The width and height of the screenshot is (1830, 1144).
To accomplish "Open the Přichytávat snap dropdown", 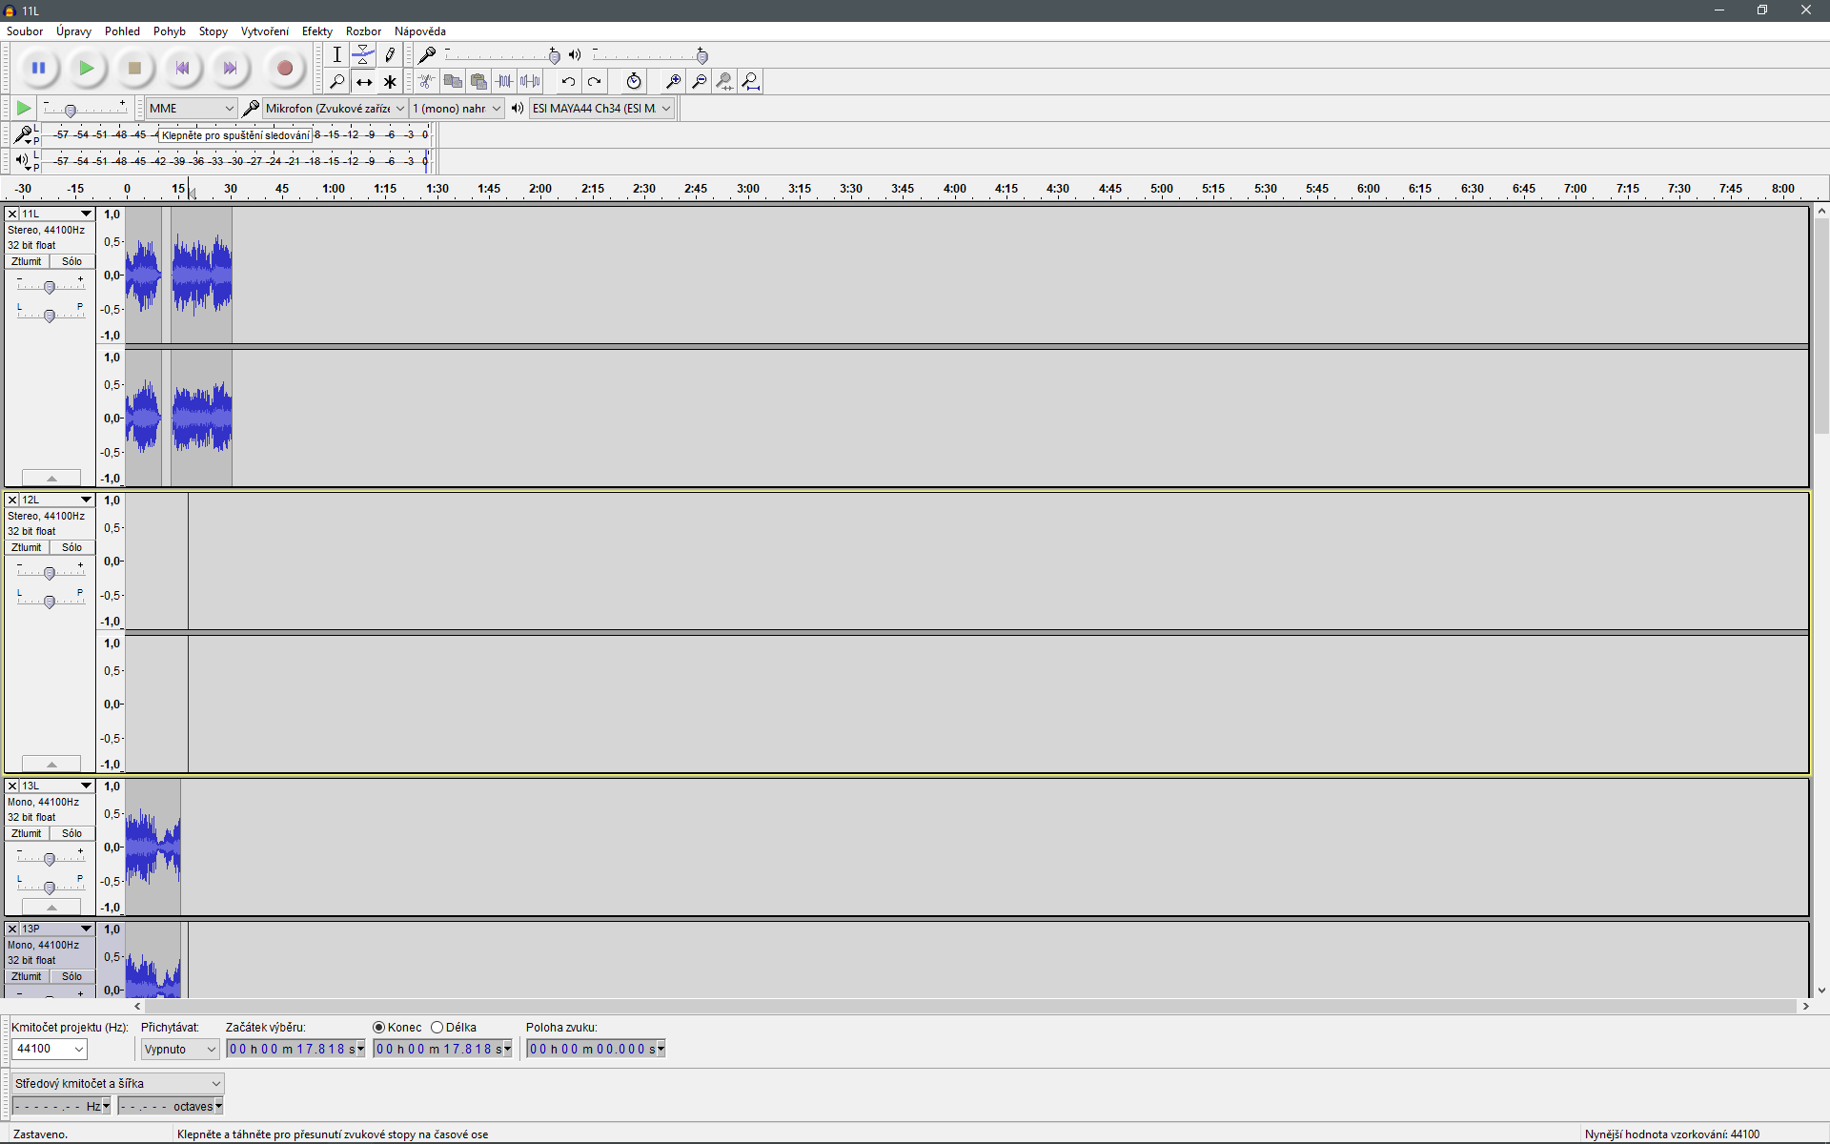I will tap(180, 1049).
